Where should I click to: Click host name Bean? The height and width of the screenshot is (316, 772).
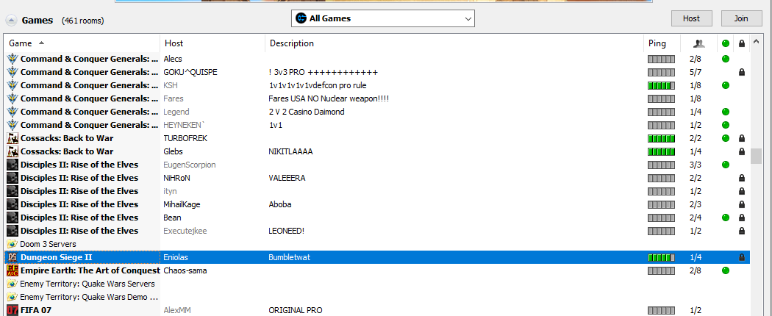[x=172, y=218]
